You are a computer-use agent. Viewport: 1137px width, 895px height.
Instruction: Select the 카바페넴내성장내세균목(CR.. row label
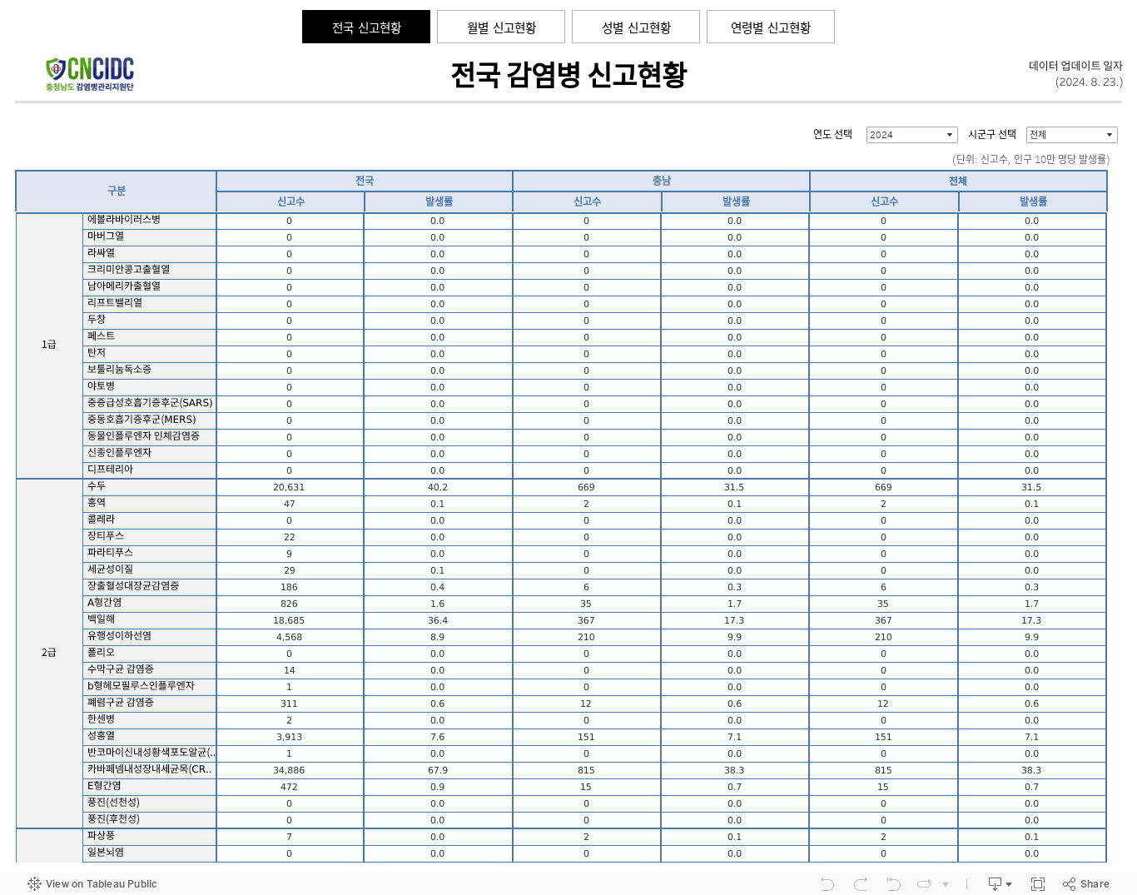[x=150, y=770]
